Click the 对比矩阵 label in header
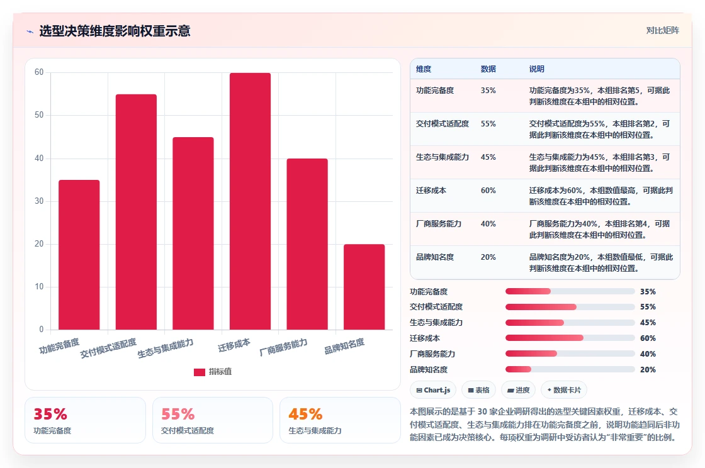The width and height of the screenshot is (705, 468). pos(662,31)
